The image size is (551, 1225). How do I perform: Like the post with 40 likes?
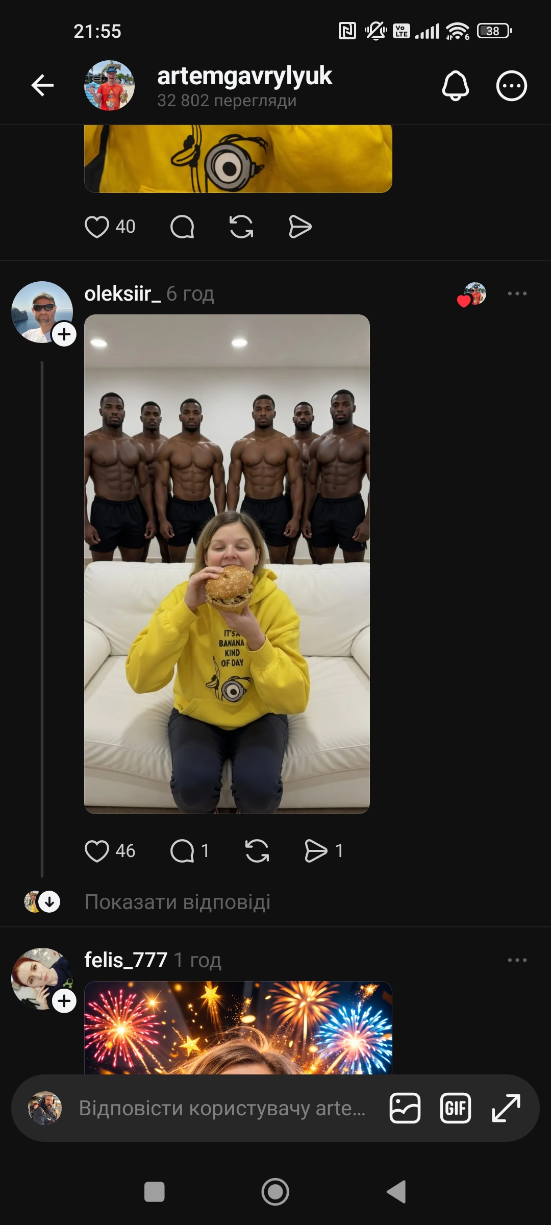[96, 227]
